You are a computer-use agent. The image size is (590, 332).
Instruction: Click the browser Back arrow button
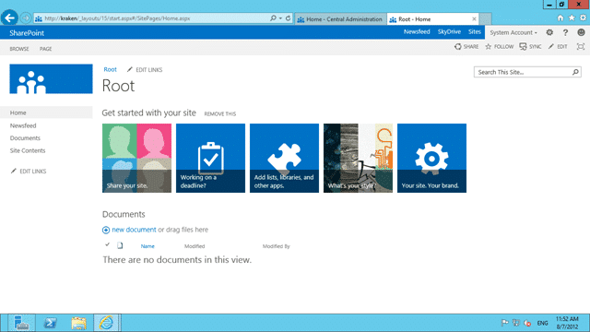[9, 18]
